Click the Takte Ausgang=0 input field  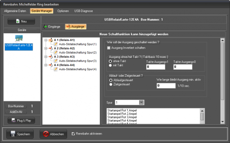pyautogui.click(x=183, y=67)
